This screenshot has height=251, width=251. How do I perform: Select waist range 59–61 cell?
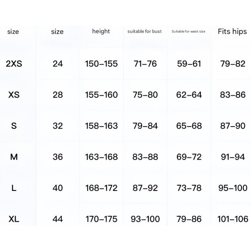point(189,64)
